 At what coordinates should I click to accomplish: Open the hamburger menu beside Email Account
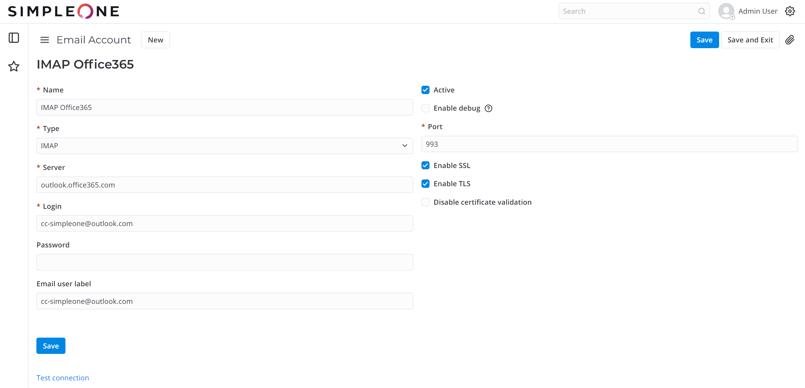pos(45,40)
